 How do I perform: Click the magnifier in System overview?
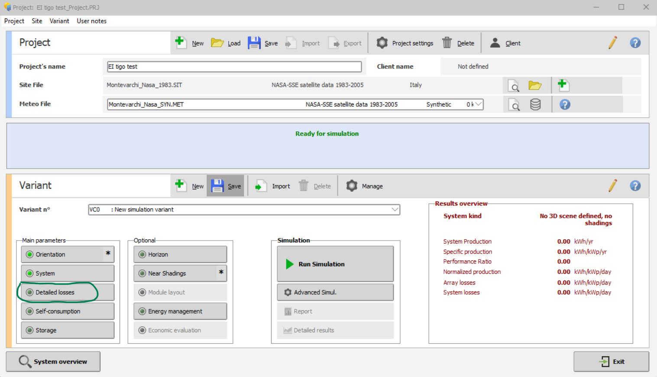[x=25, y=361]
